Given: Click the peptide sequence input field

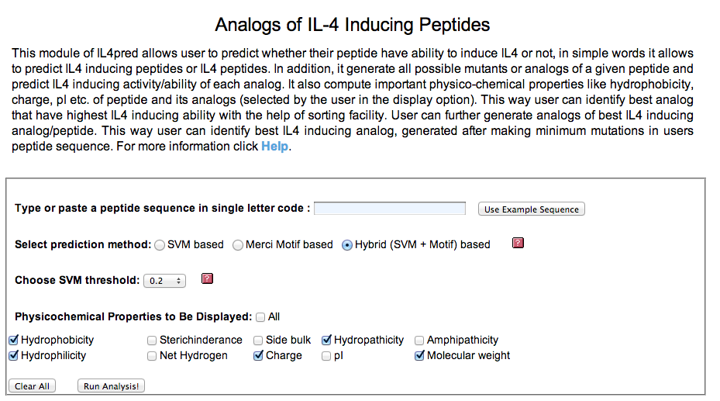Looking at the screenshot, I should 390,209.
